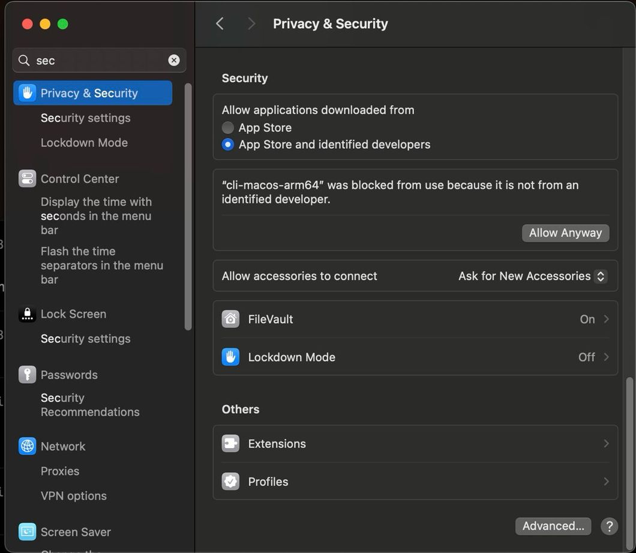
Task: Select the Network globe icon
Action: (28, 446)
